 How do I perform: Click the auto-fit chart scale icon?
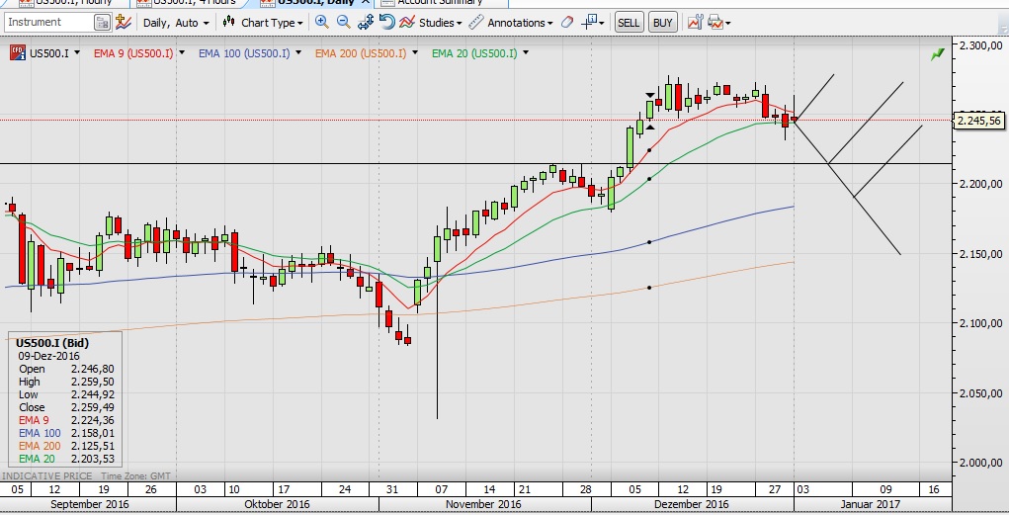(366, 23)
